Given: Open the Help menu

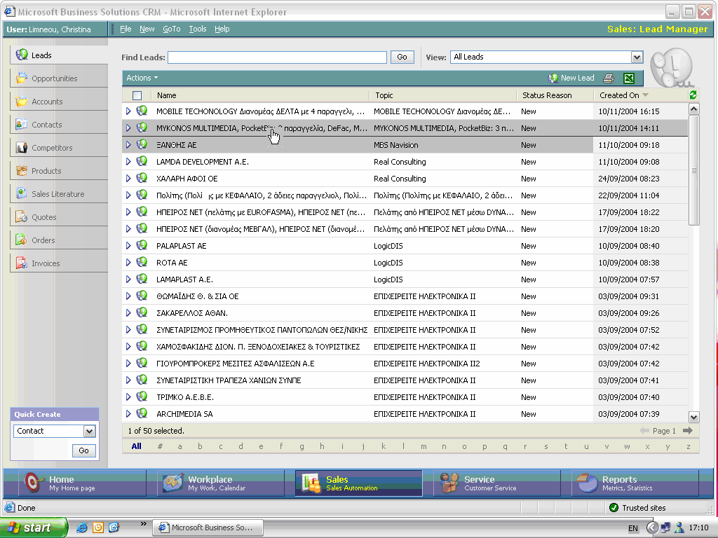Looking at the screenshot, I should 222,29.
